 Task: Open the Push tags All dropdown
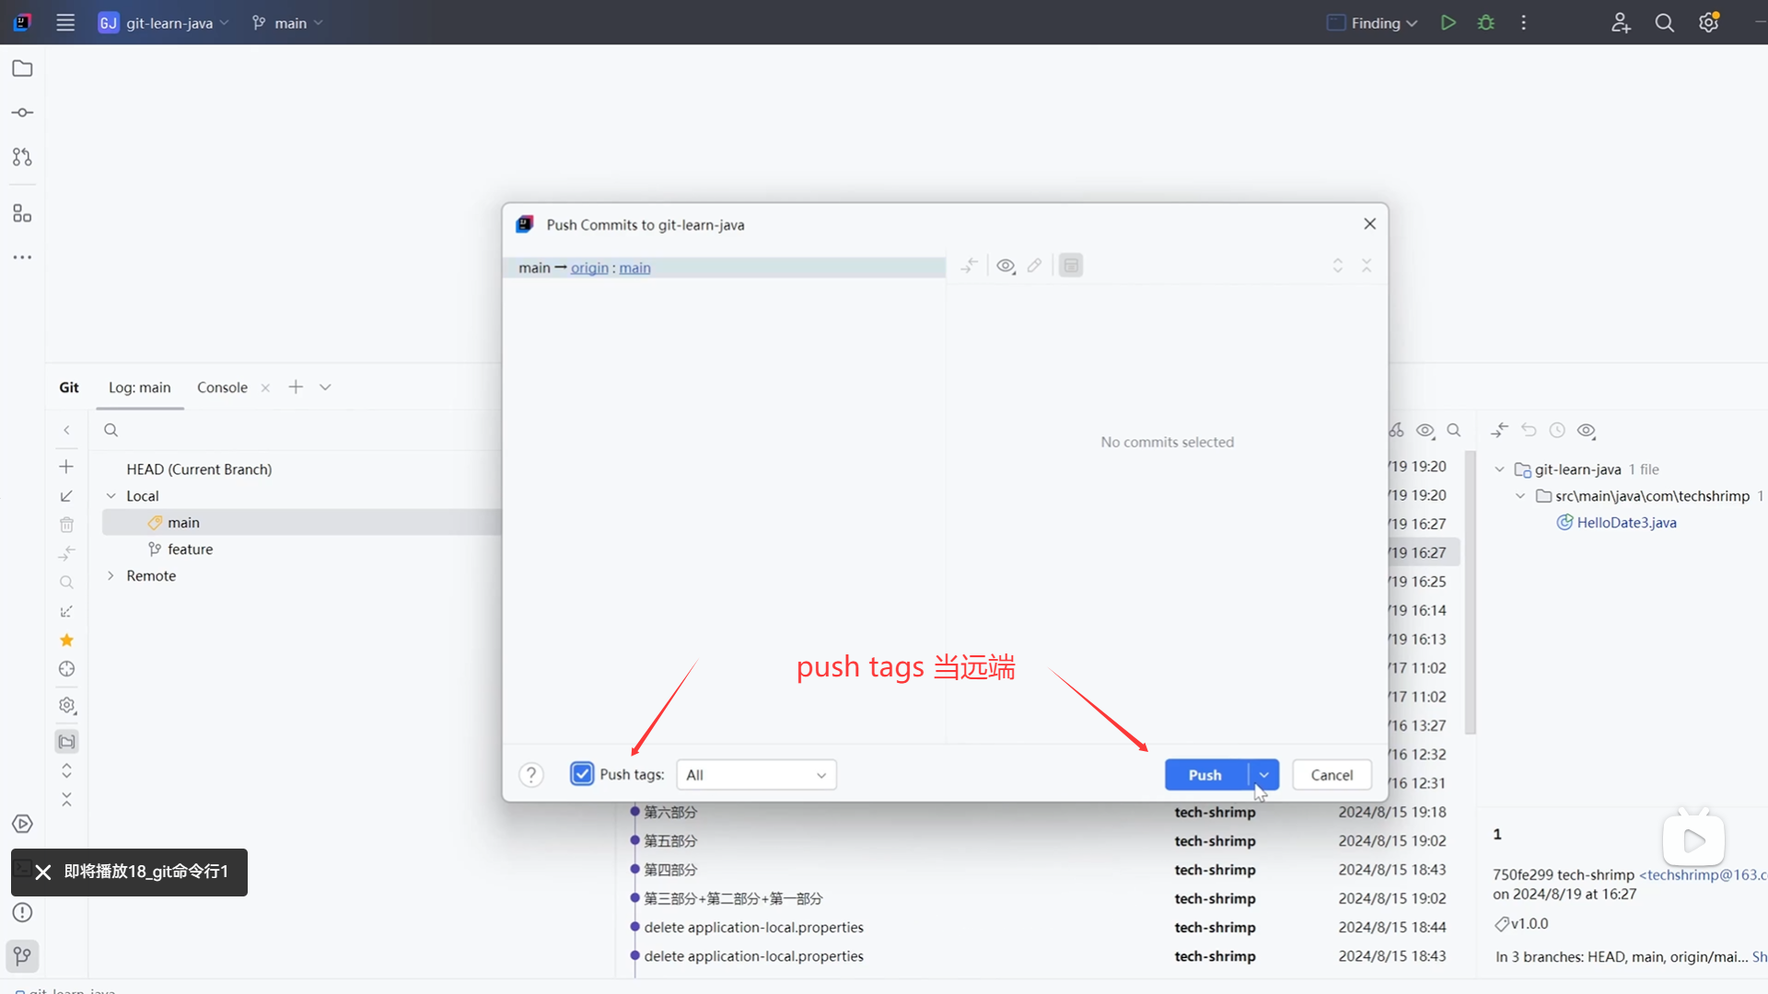click(x=756, y=775)
